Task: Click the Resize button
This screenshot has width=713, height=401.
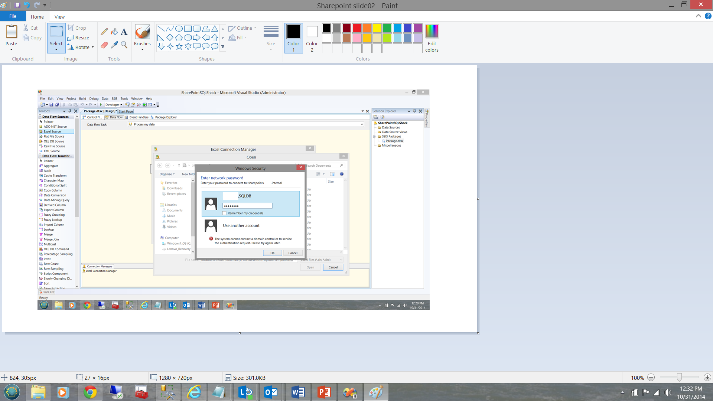Action: point(78,38)
